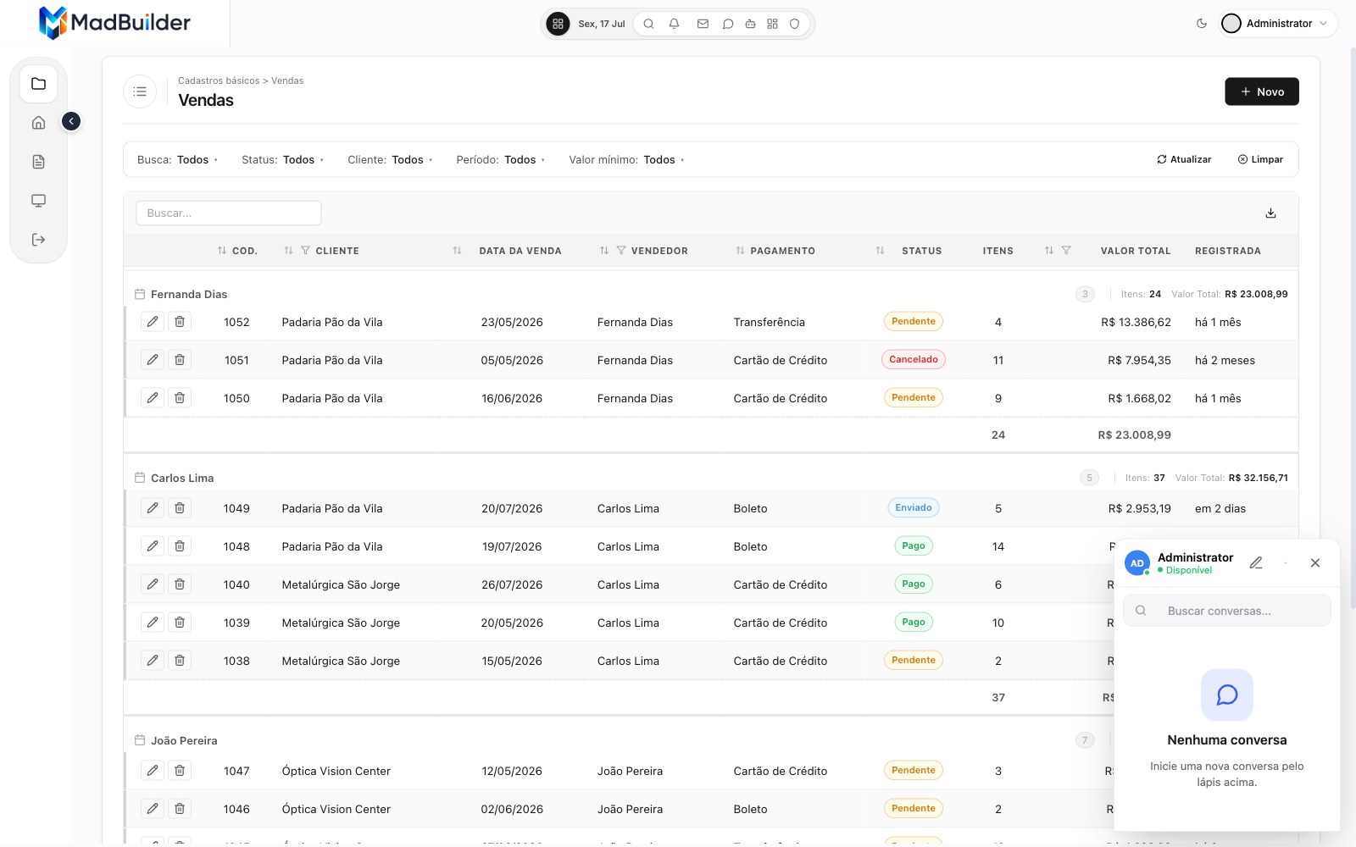
Task: Open the Cliente filter dropdown
Action: 390,160
